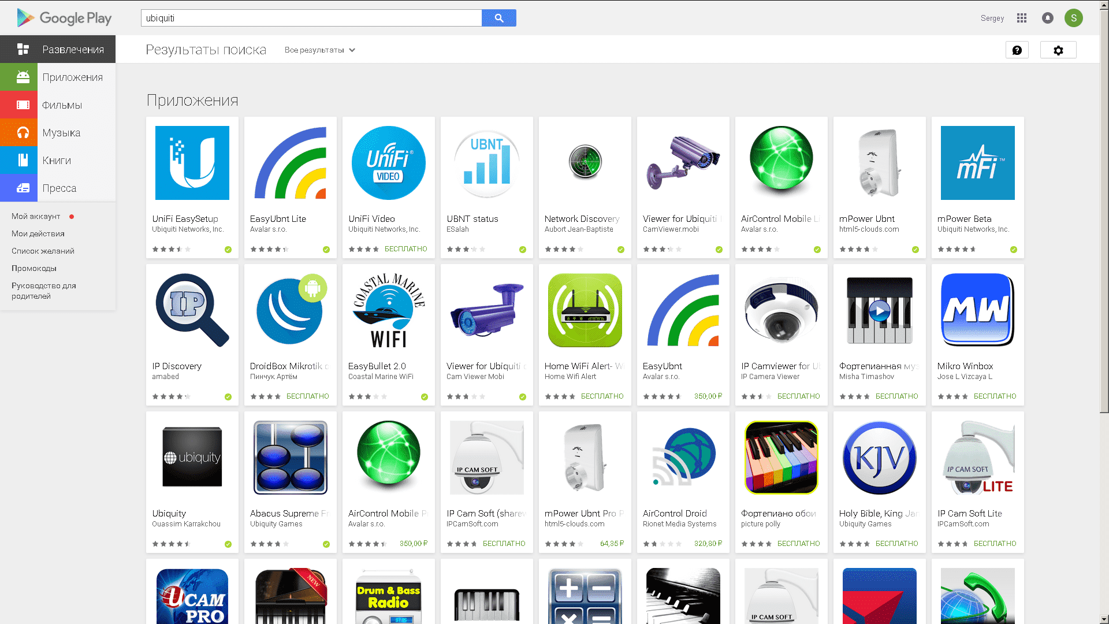Image resolution: width=1109 pixels, height=624 pixels.
Task: Click settings gear icon top right
Action: (1058, 50)
